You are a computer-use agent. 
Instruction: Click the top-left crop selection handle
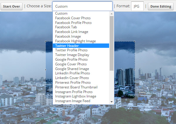point(45,41)
